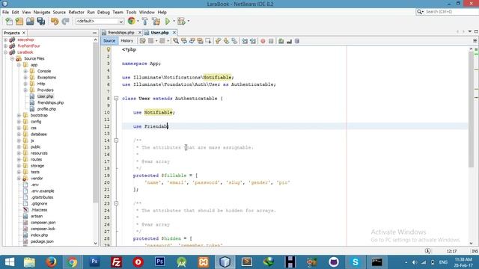Open the browser selector dropdown arrow

point(138,21)
